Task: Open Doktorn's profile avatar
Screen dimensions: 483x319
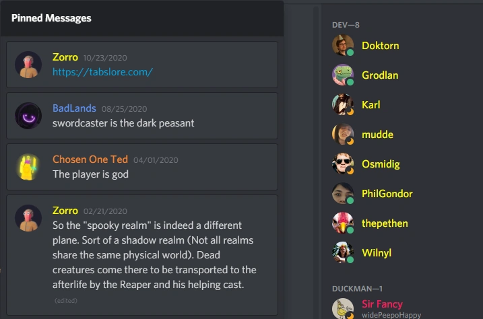Action: [342, 46]
